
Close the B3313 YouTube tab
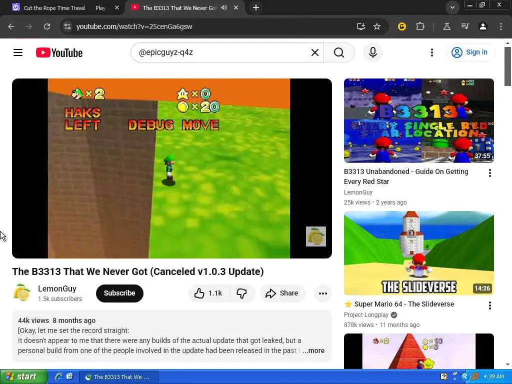[x=236, y=7]
